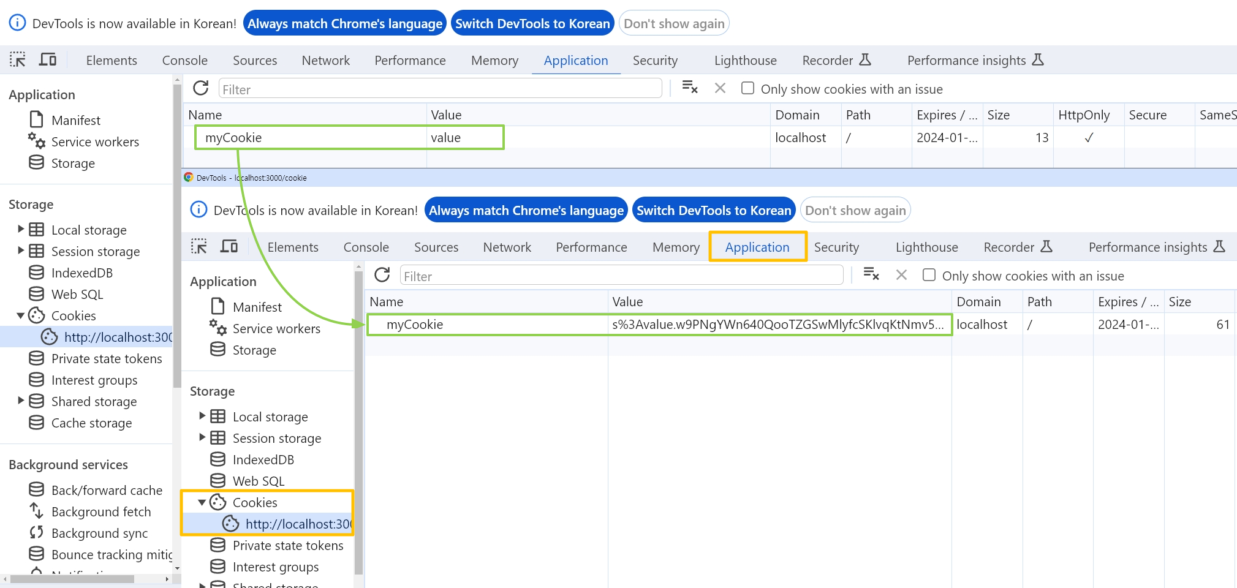Screen dimensions: 1237x588
Task: Click inspect element icon in front DevTools
Action: pos(199,247)
